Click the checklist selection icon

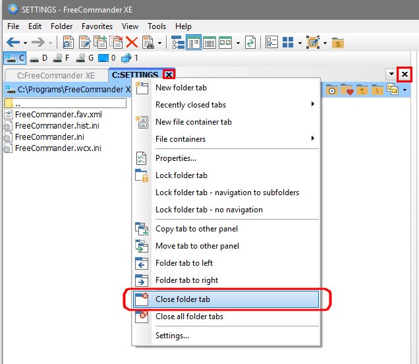click(x=272, y=42)
